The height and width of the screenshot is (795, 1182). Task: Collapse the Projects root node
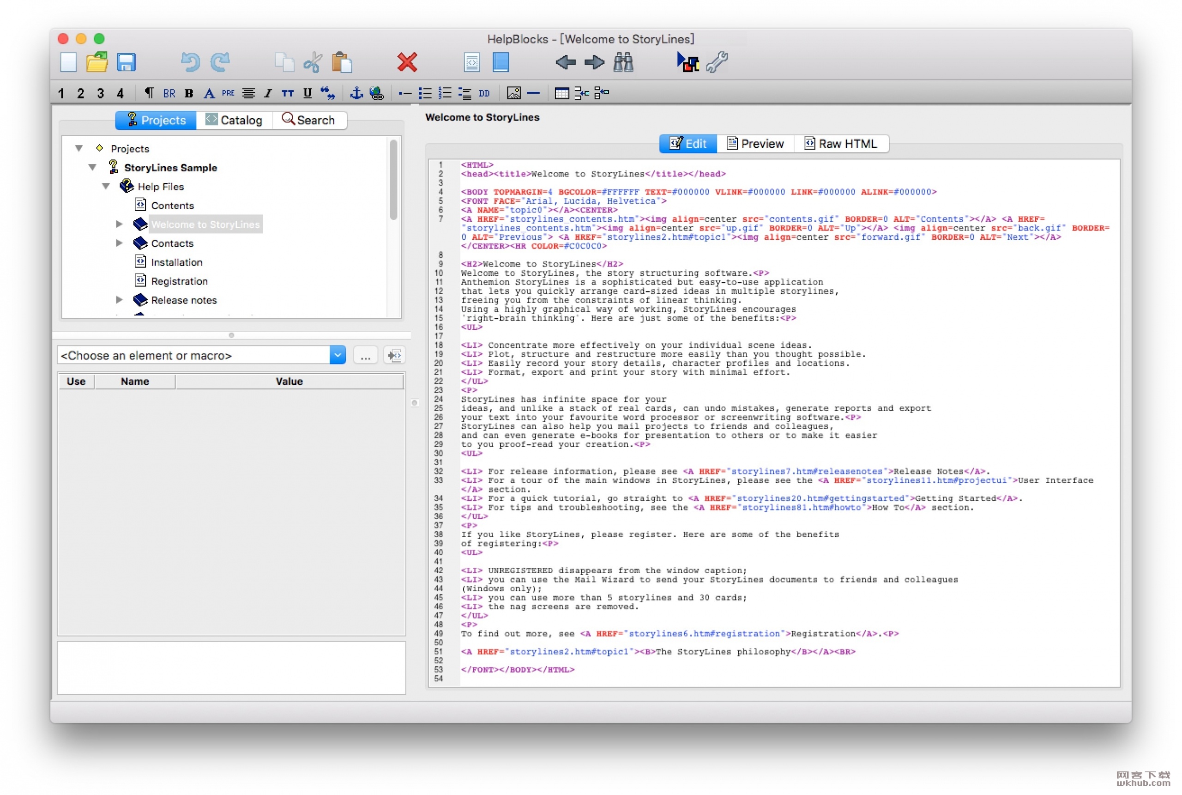pyautogui.click(x=78, y=149)
